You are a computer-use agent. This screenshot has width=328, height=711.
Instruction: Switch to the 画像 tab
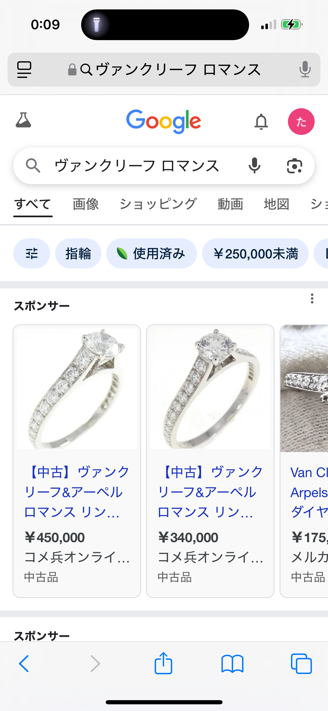click(86, 204)
